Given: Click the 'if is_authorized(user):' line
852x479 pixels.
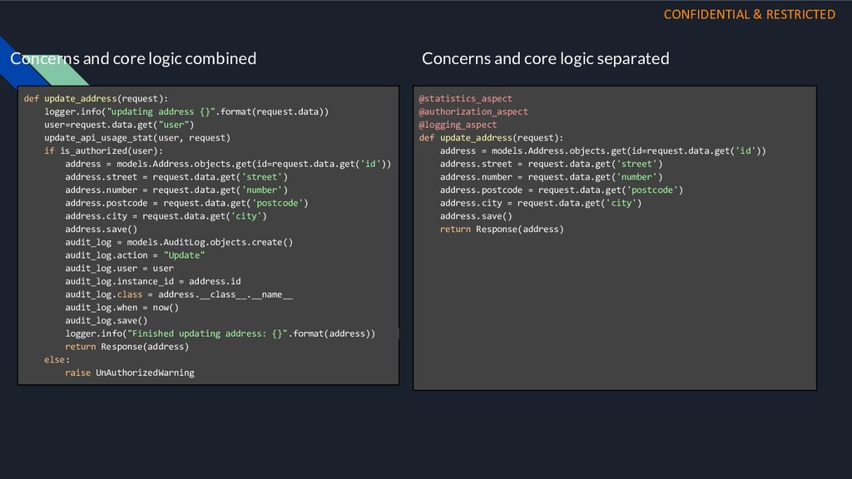Looking at the screenshot, I should coord(103,151).
